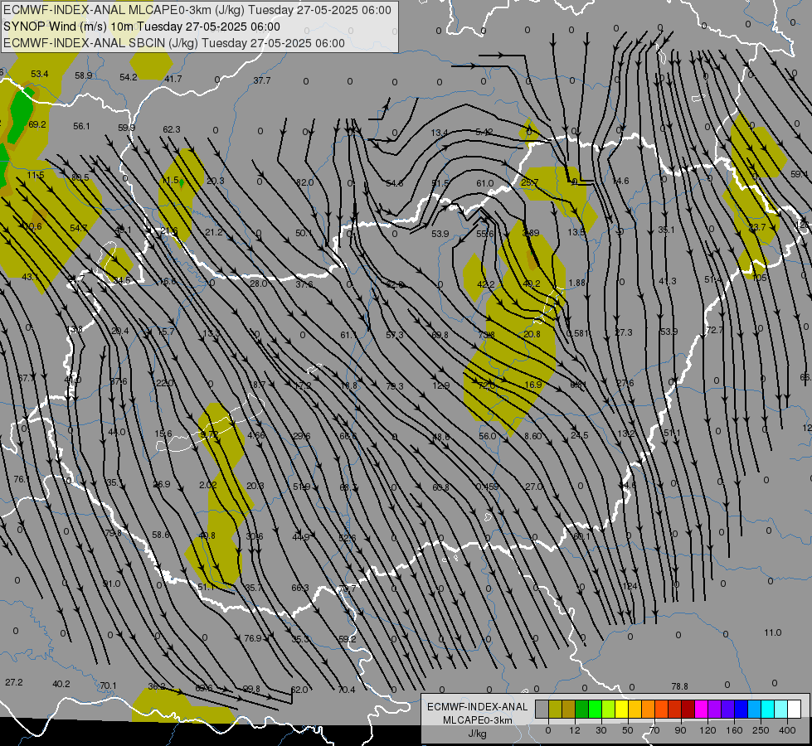The width and height of the screenshot is (812, 746).
Task: Click the map value 20.8
Action: (x=532, y=334)
